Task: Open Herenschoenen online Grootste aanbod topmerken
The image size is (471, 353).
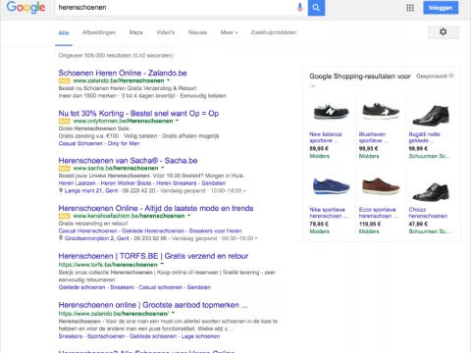Action: [153, 305]
